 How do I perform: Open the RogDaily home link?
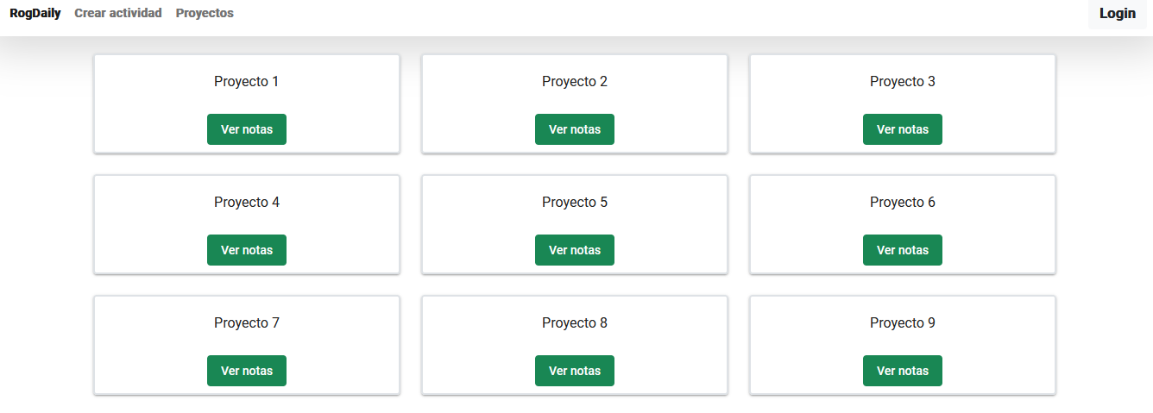(x=35, y=13)
